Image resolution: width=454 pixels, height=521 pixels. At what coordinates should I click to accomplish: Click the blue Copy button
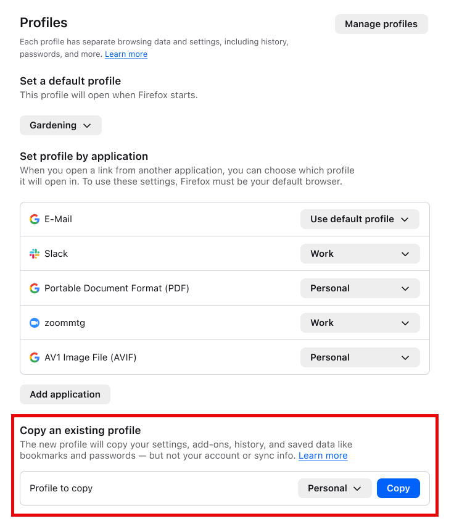coord(398,488)
